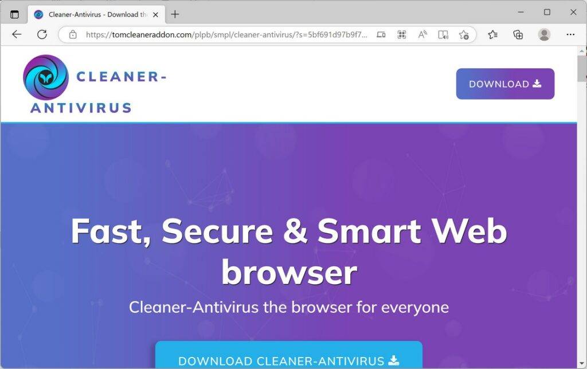Image resolution: width=587 pixels, height=369 pixels.
Task: Open Settings and more ellipsis menu
Action: (570, 35)
